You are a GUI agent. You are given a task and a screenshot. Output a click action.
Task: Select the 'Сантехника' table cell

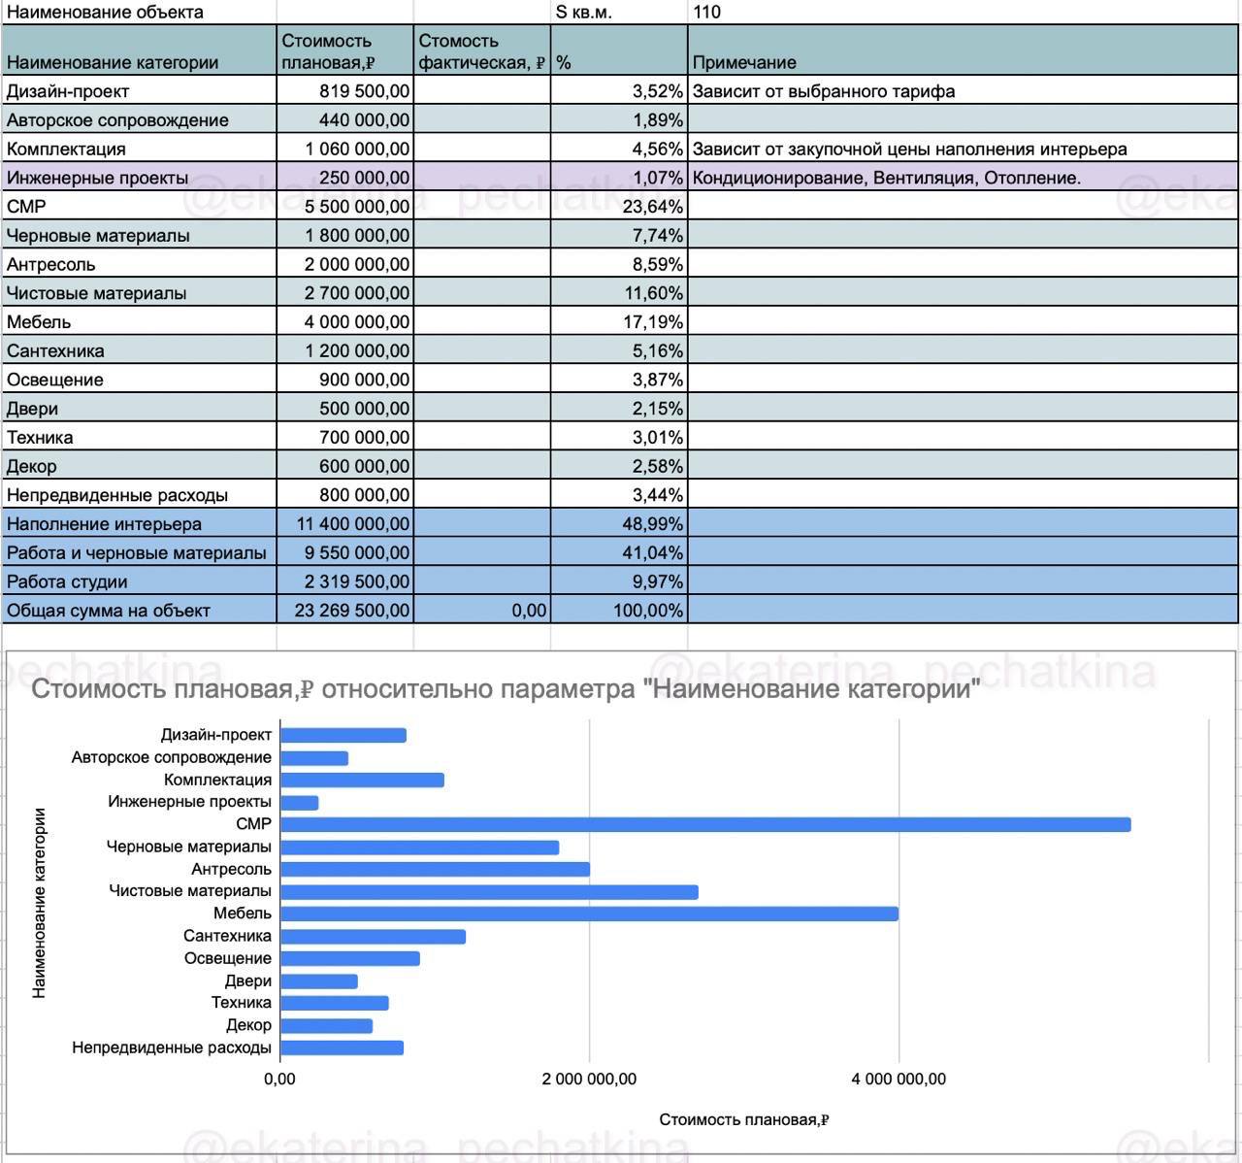(139, 350)
